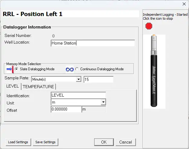Viewport: 189px width, 149px height.
Task: Click the Cancel button
Action: [x=126, y=142]
